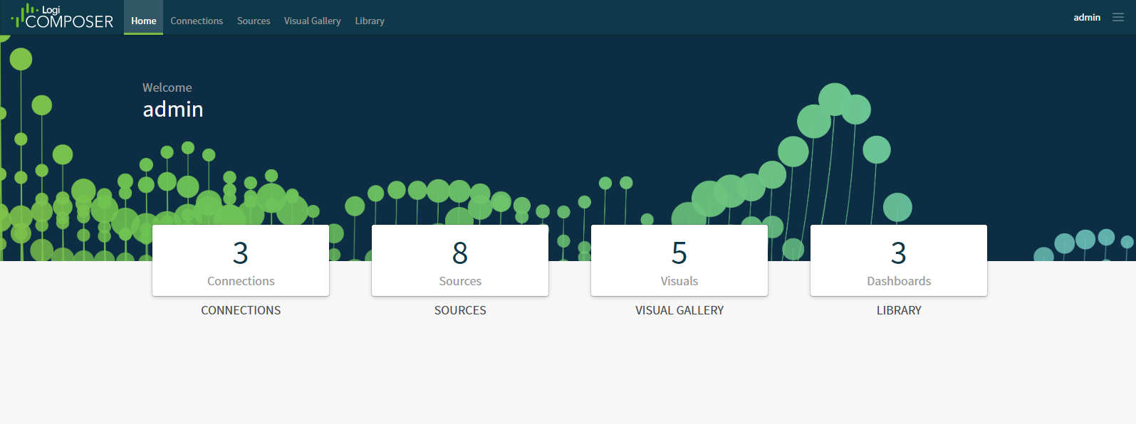Click the number 5 on Visuals card
This screenshot has width=1136, height=424.
click(x=679, y=253)
